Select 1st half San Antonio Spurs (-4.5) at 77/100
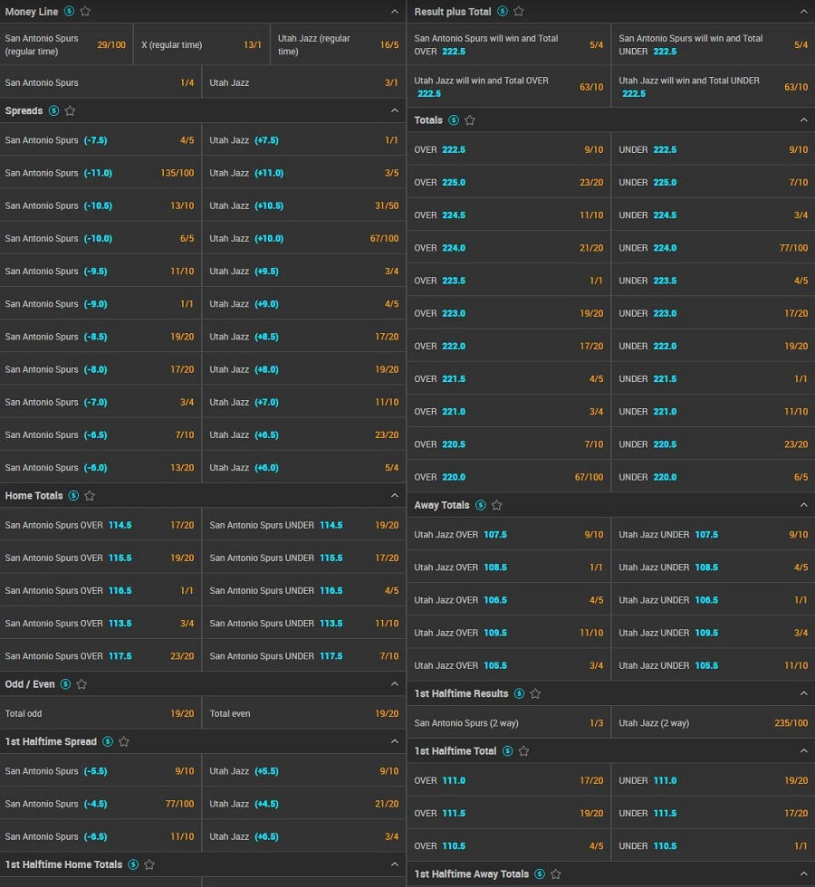The height and width of the screenshot is (887, 815). [101, 804]
